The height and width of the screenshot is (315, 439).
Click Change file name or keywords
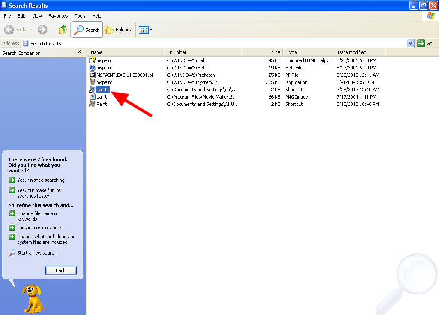[38, 216]
